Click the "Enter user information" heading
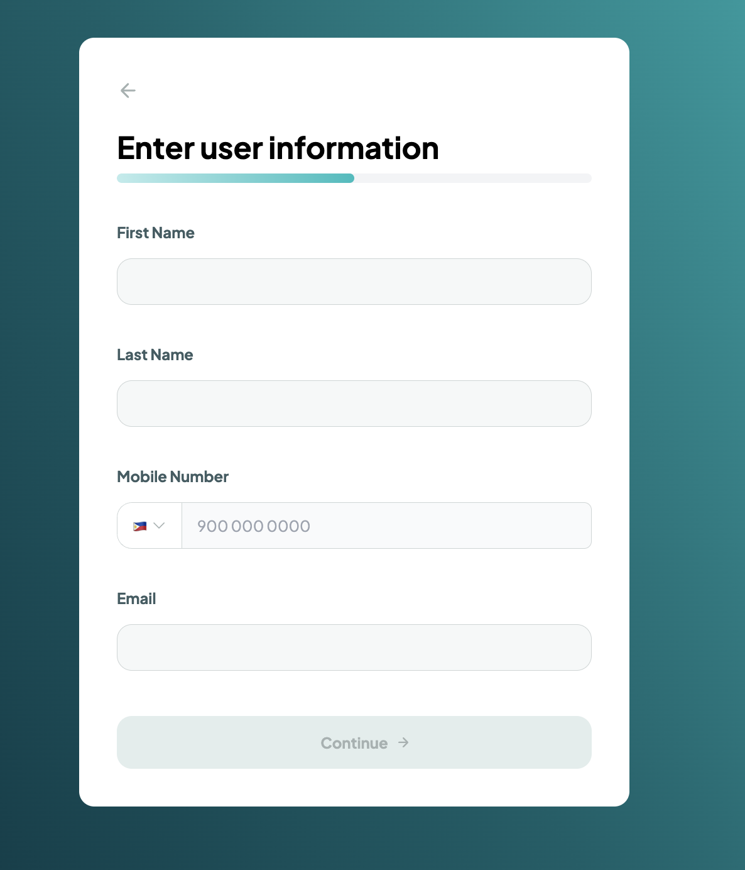This screenshot has width=745, height=870. click(x=278, y=148)
